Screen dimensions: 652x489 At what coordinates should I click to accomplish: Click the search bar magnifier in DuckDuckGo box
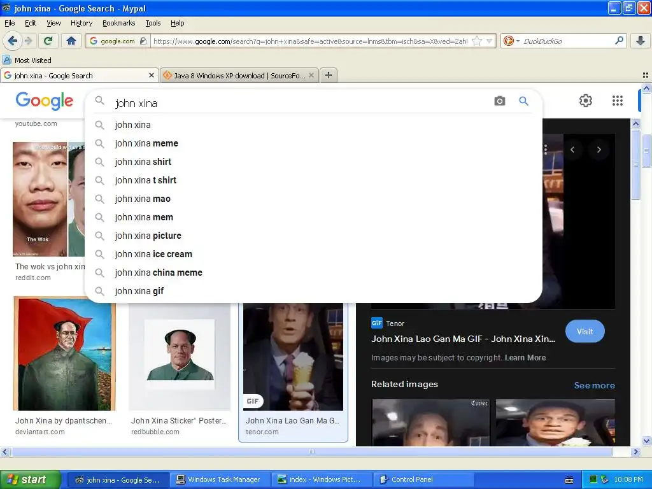coord(619,41)
